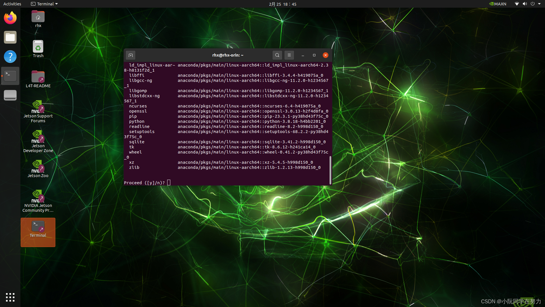Select the Terminal desktop shortcut

click(x=38, y=232)
